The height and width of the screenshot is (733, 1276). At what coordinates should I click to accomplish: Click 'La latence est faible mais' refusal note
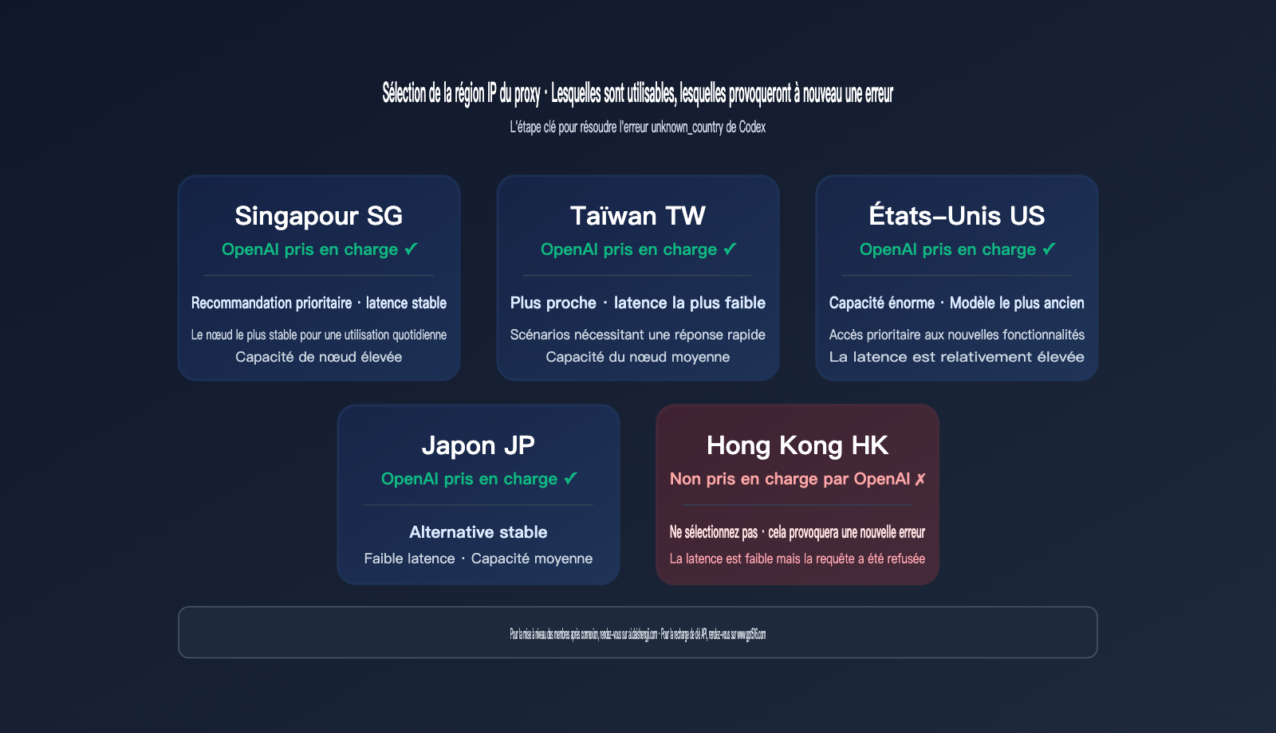(797, 559)
